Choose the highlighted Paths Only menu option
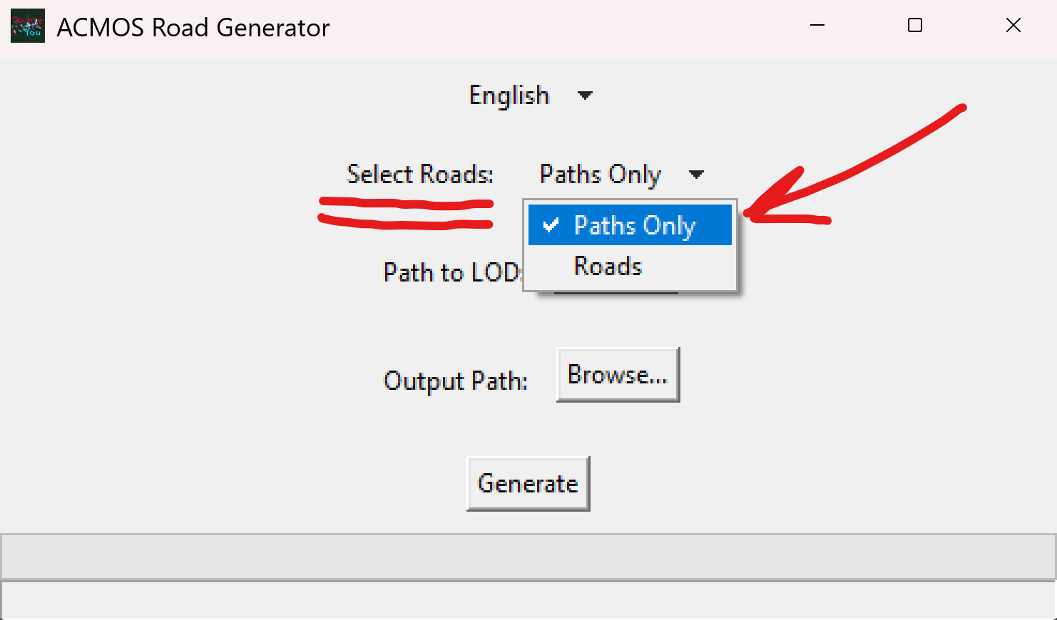The height and width of the screenshot is (620, 1057). click(634, 225)
